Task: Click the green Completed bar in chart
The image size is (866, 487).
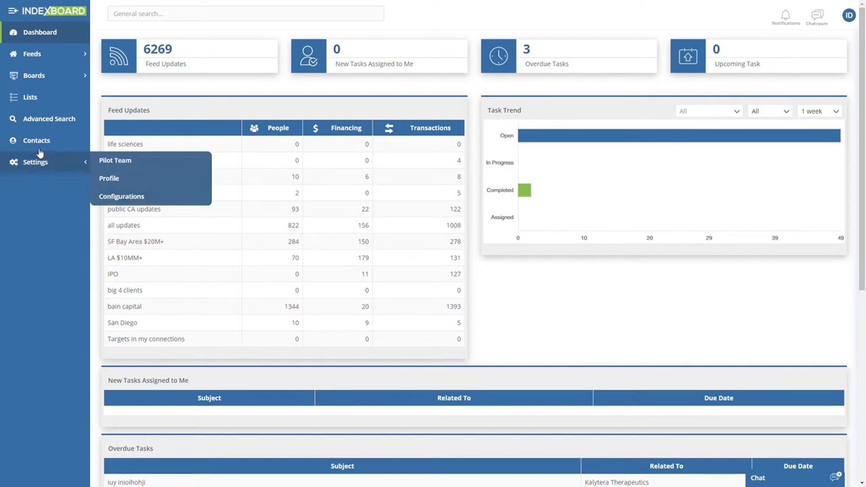Action: 524,190
